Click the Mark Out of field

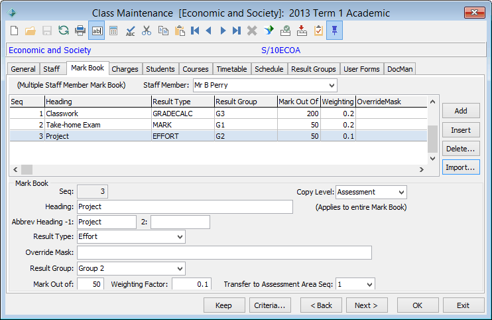[x=90, y=284]
